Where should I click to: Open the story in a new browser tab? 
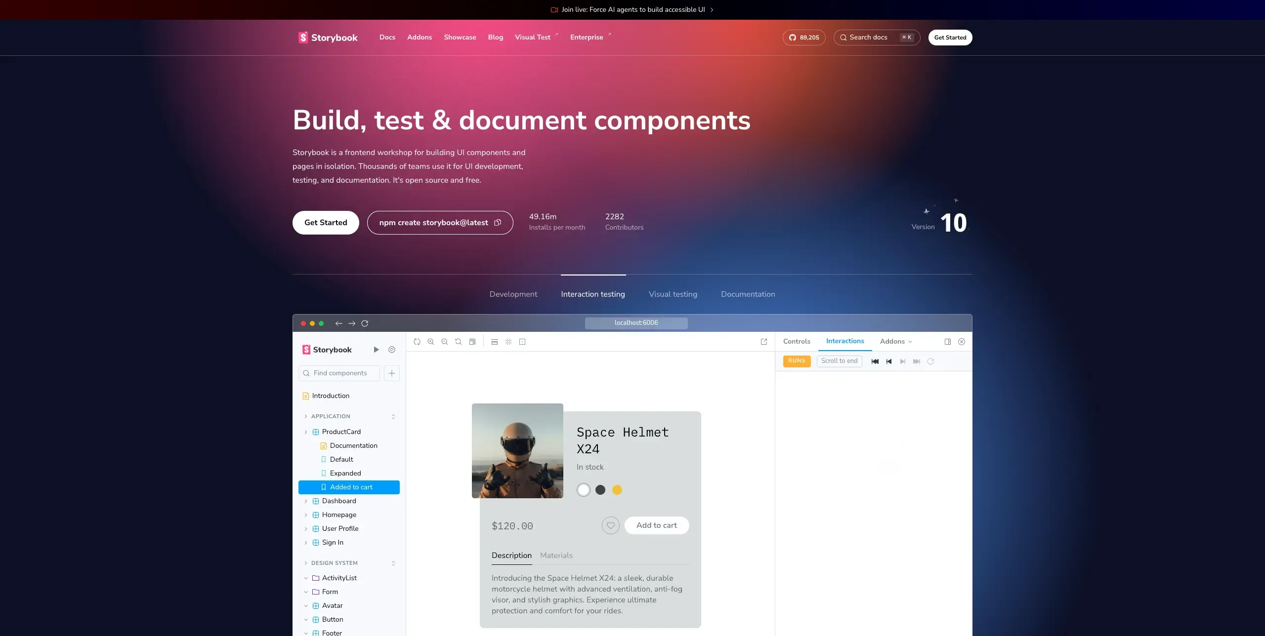[x=764, y=342]
